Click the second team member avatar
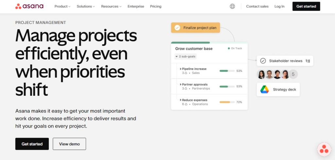335x160 pixels. tap(269, 74)
